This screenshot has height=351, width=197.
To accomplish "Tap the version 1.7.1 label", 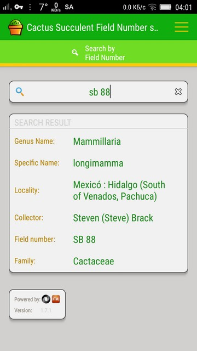I will [x=46, y=310].
